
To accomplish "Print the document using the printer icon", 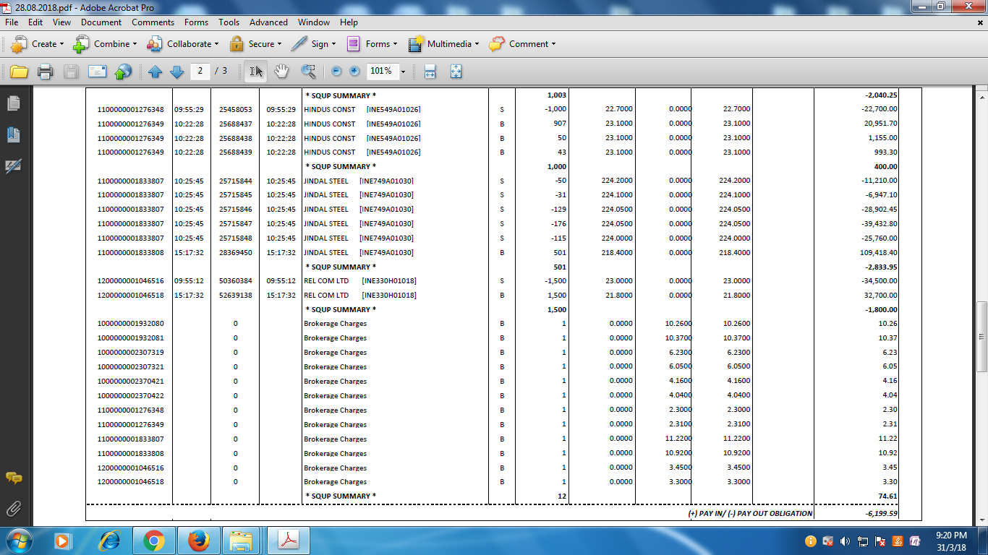I will (x=45, y=72).
